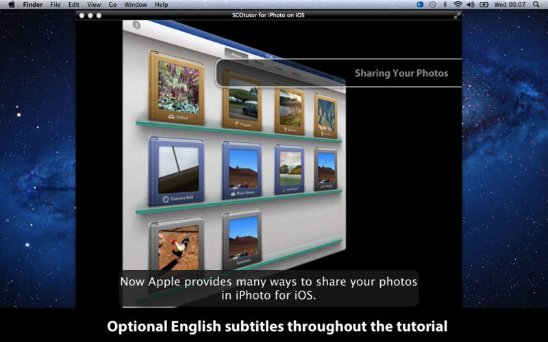
Task: Open the Photo Stream album
Action: tap(242, 170)
